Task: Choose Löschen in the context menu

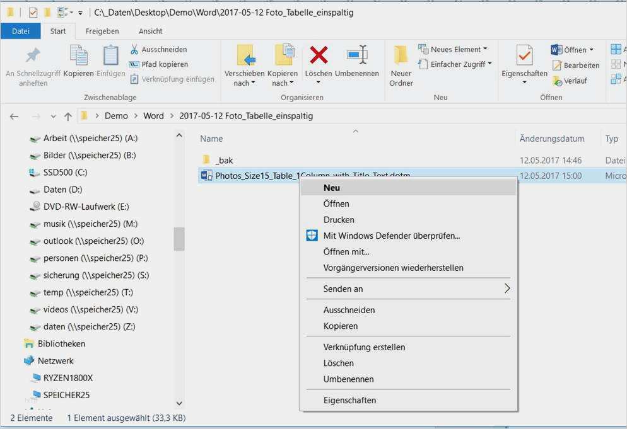Action: click(408, 363)
